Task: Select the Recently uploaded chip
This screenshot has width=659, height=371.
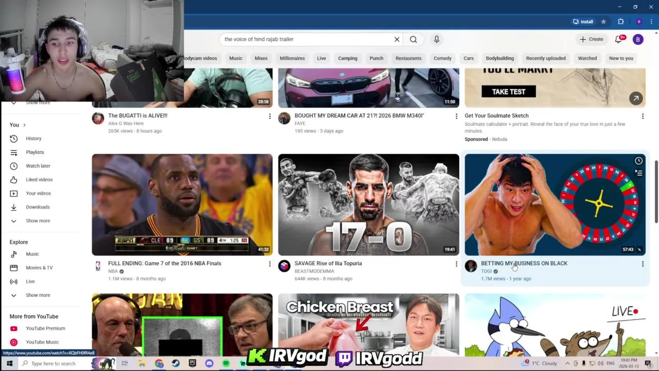Action: point(546,58)
